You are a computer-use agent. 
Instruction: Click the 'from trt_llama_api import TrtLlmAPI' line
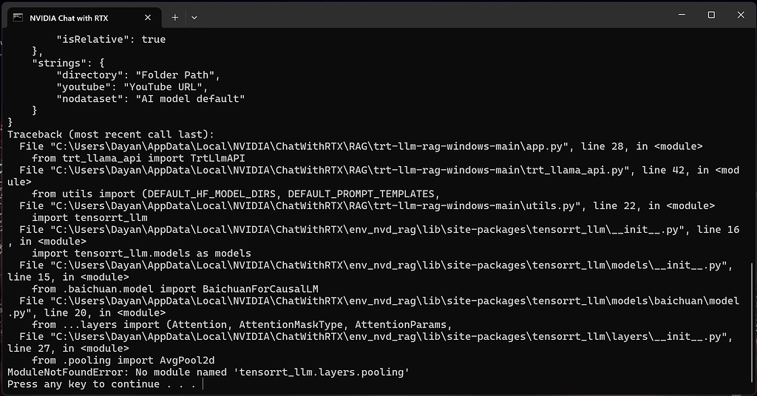(x=138, y=158)
